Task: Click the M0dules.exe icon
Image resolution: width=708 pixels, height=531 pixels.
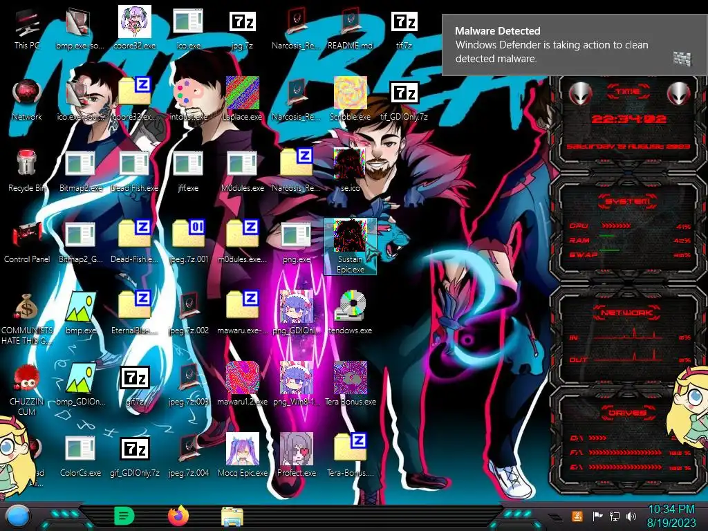Action: coord(243,170)
